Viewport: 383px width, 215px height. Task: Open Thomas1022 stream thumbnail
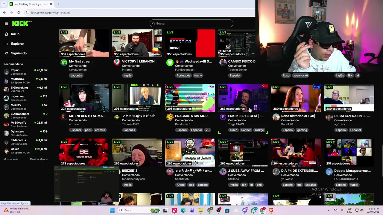(137, 98)
